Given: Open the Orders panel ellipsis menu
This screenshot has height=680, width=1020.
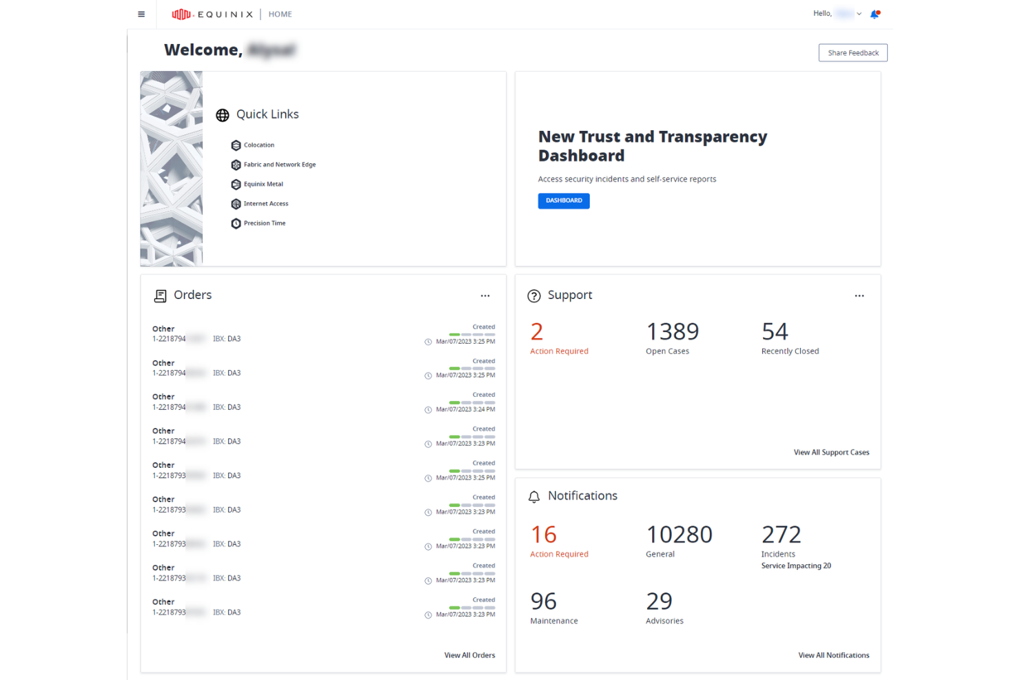Looking at the screenshot, I should tap(485, 296).
